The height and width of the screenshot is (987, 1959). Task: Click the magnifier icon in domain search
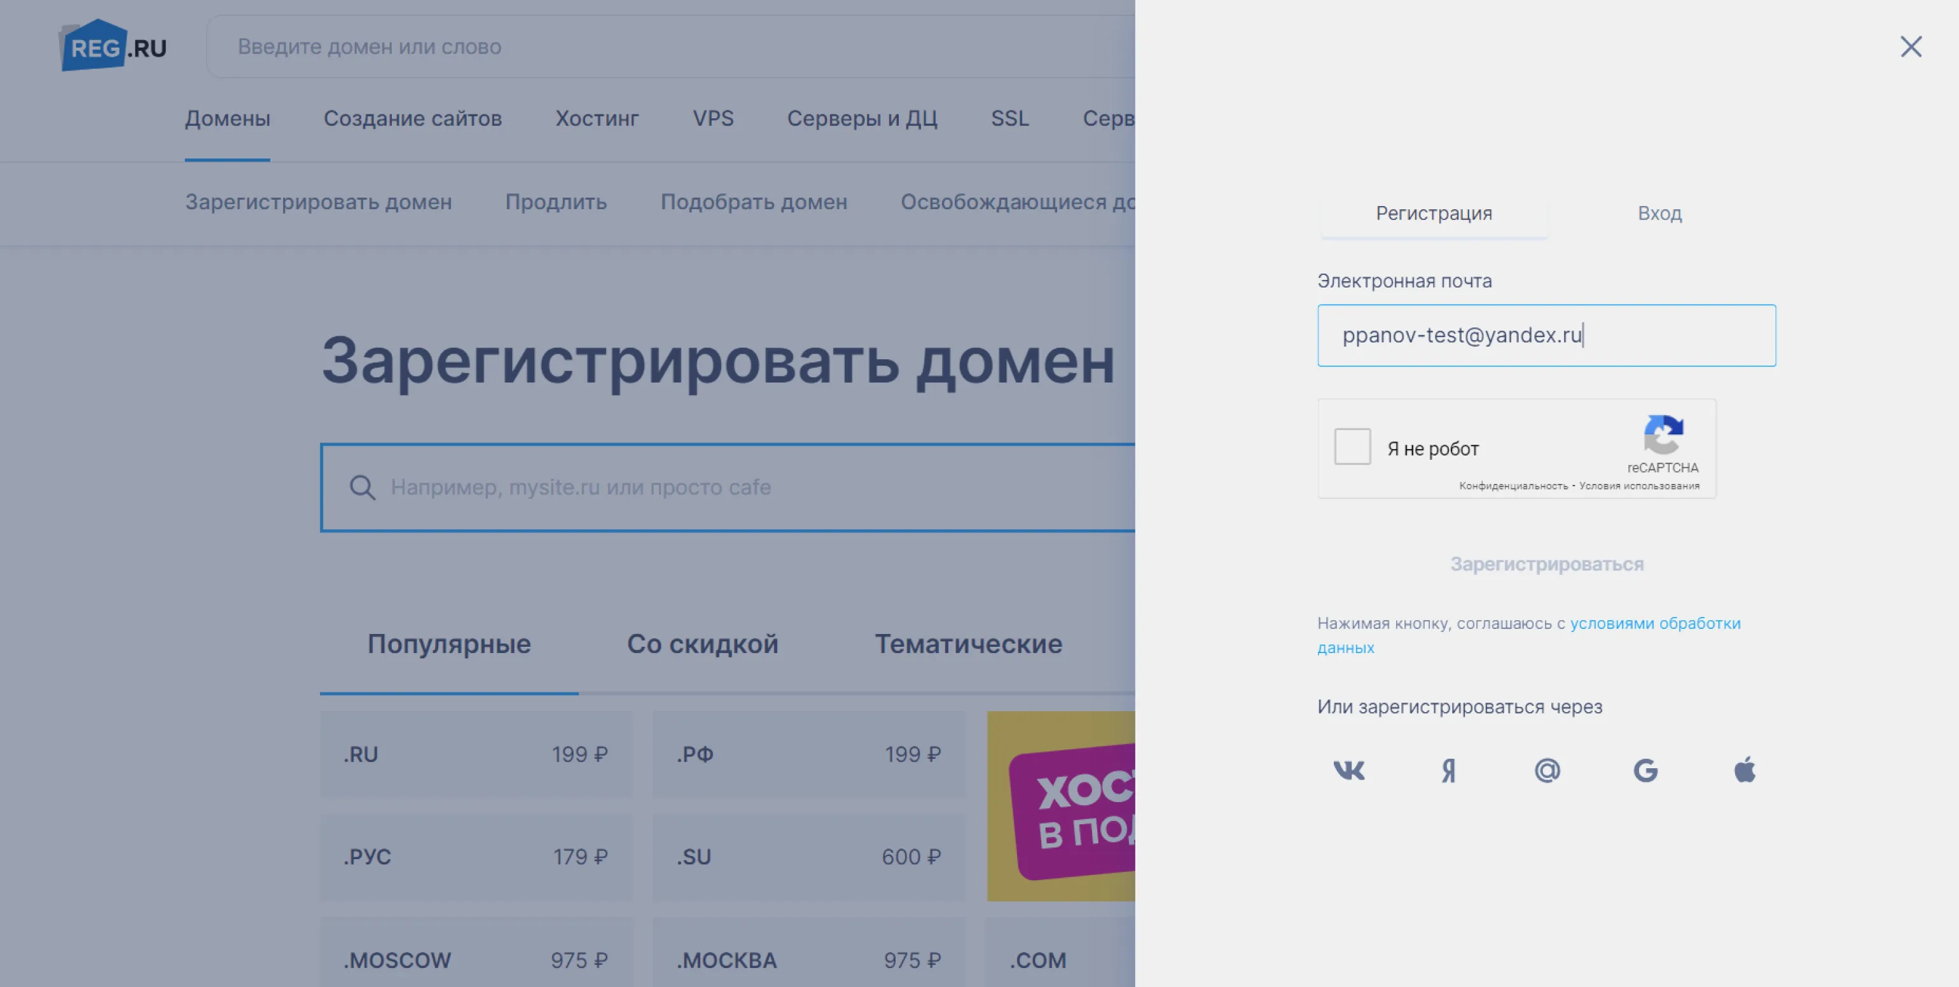[363, 487]
